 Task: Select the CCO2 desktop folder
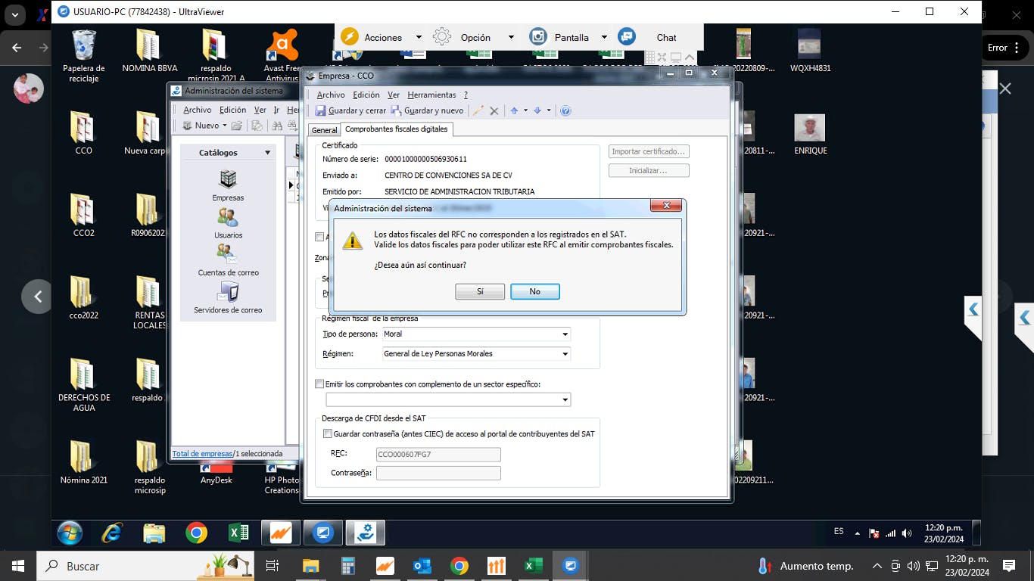pos(83,216)
